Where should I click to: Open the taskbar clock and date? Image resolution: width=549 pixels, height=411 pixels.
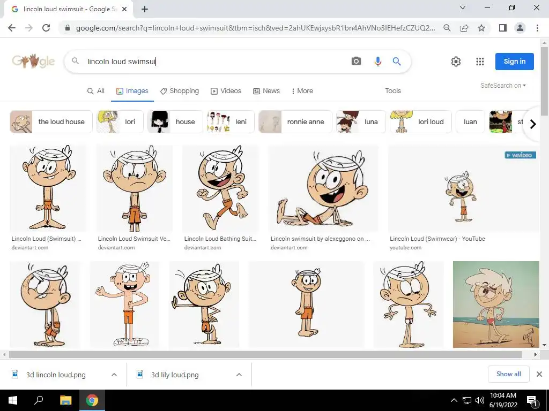coord(503,400)
